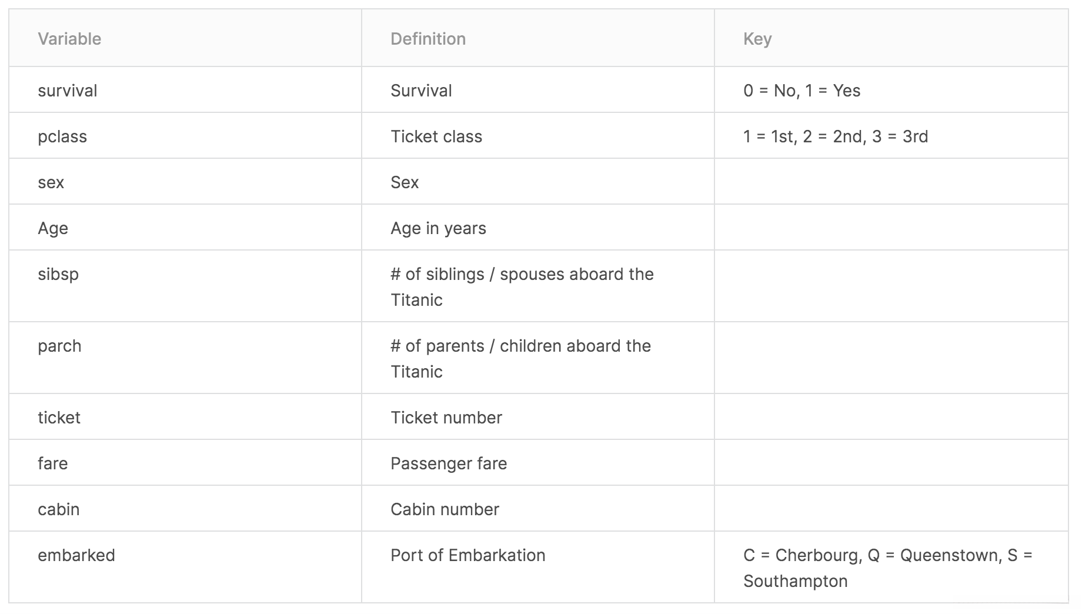Click the "Passenger fare" definition
This screenshot has width=1082, height=614.
coord(449,463)
